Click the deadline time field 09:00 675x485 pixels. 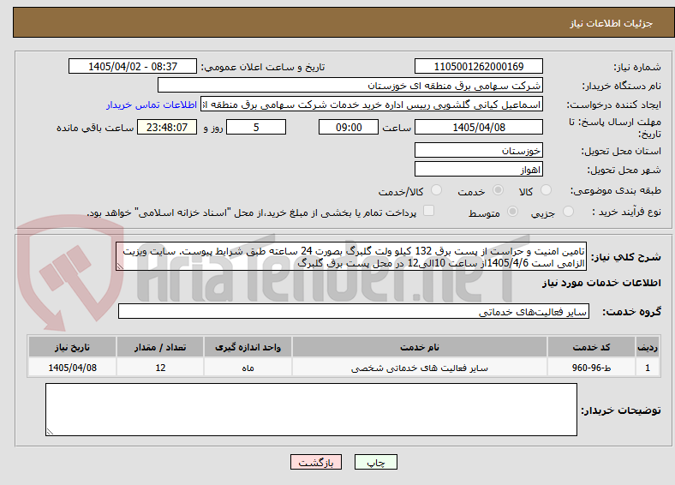coord(349,127)
